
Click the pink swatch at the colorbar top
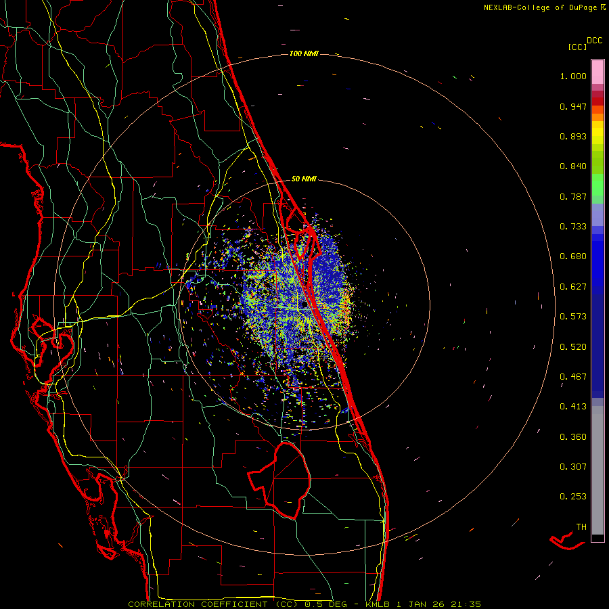click(597, 72)
